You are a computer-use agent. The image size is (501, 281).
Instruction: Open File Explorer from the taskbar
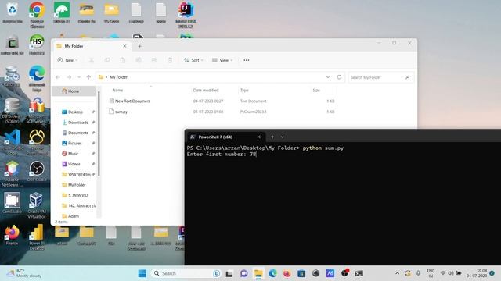(258, 273)
